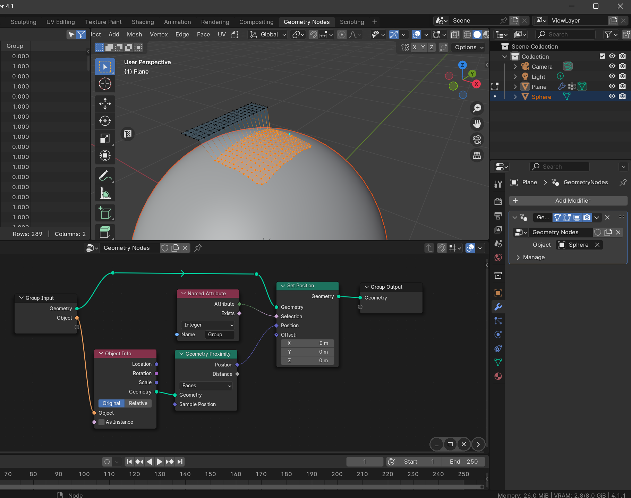Expand the Sphere tree item
The image size is (631, 498).
pos(515,97)
